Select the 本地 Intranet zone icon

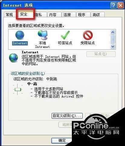43,35
